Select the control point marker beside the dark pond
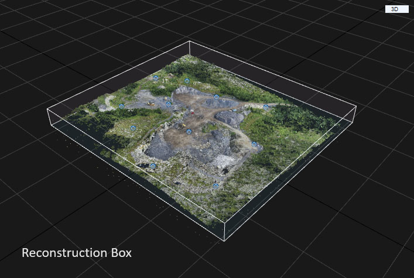 [x=153, y=166]
